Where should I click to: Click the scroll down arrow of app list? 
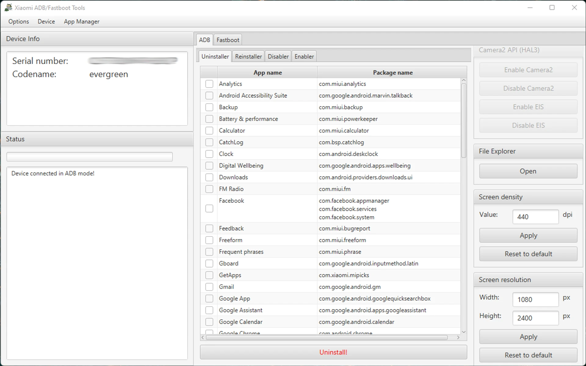click(464, 332)
